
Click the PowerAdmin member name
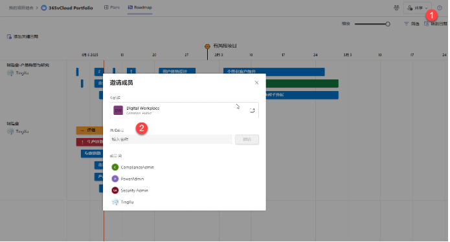click(133, 179)
